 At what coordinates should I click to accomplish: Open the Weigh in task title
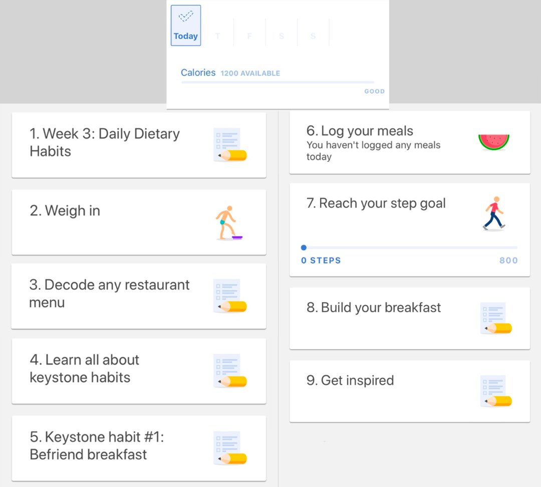[x=65, y=211]
